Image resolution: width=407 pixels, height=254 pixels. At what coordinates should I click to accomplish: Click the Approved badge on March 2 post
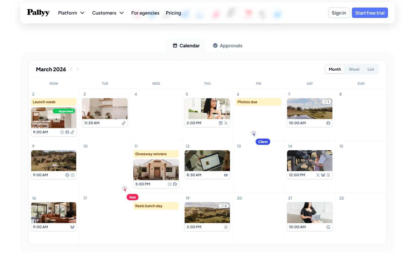64,111
